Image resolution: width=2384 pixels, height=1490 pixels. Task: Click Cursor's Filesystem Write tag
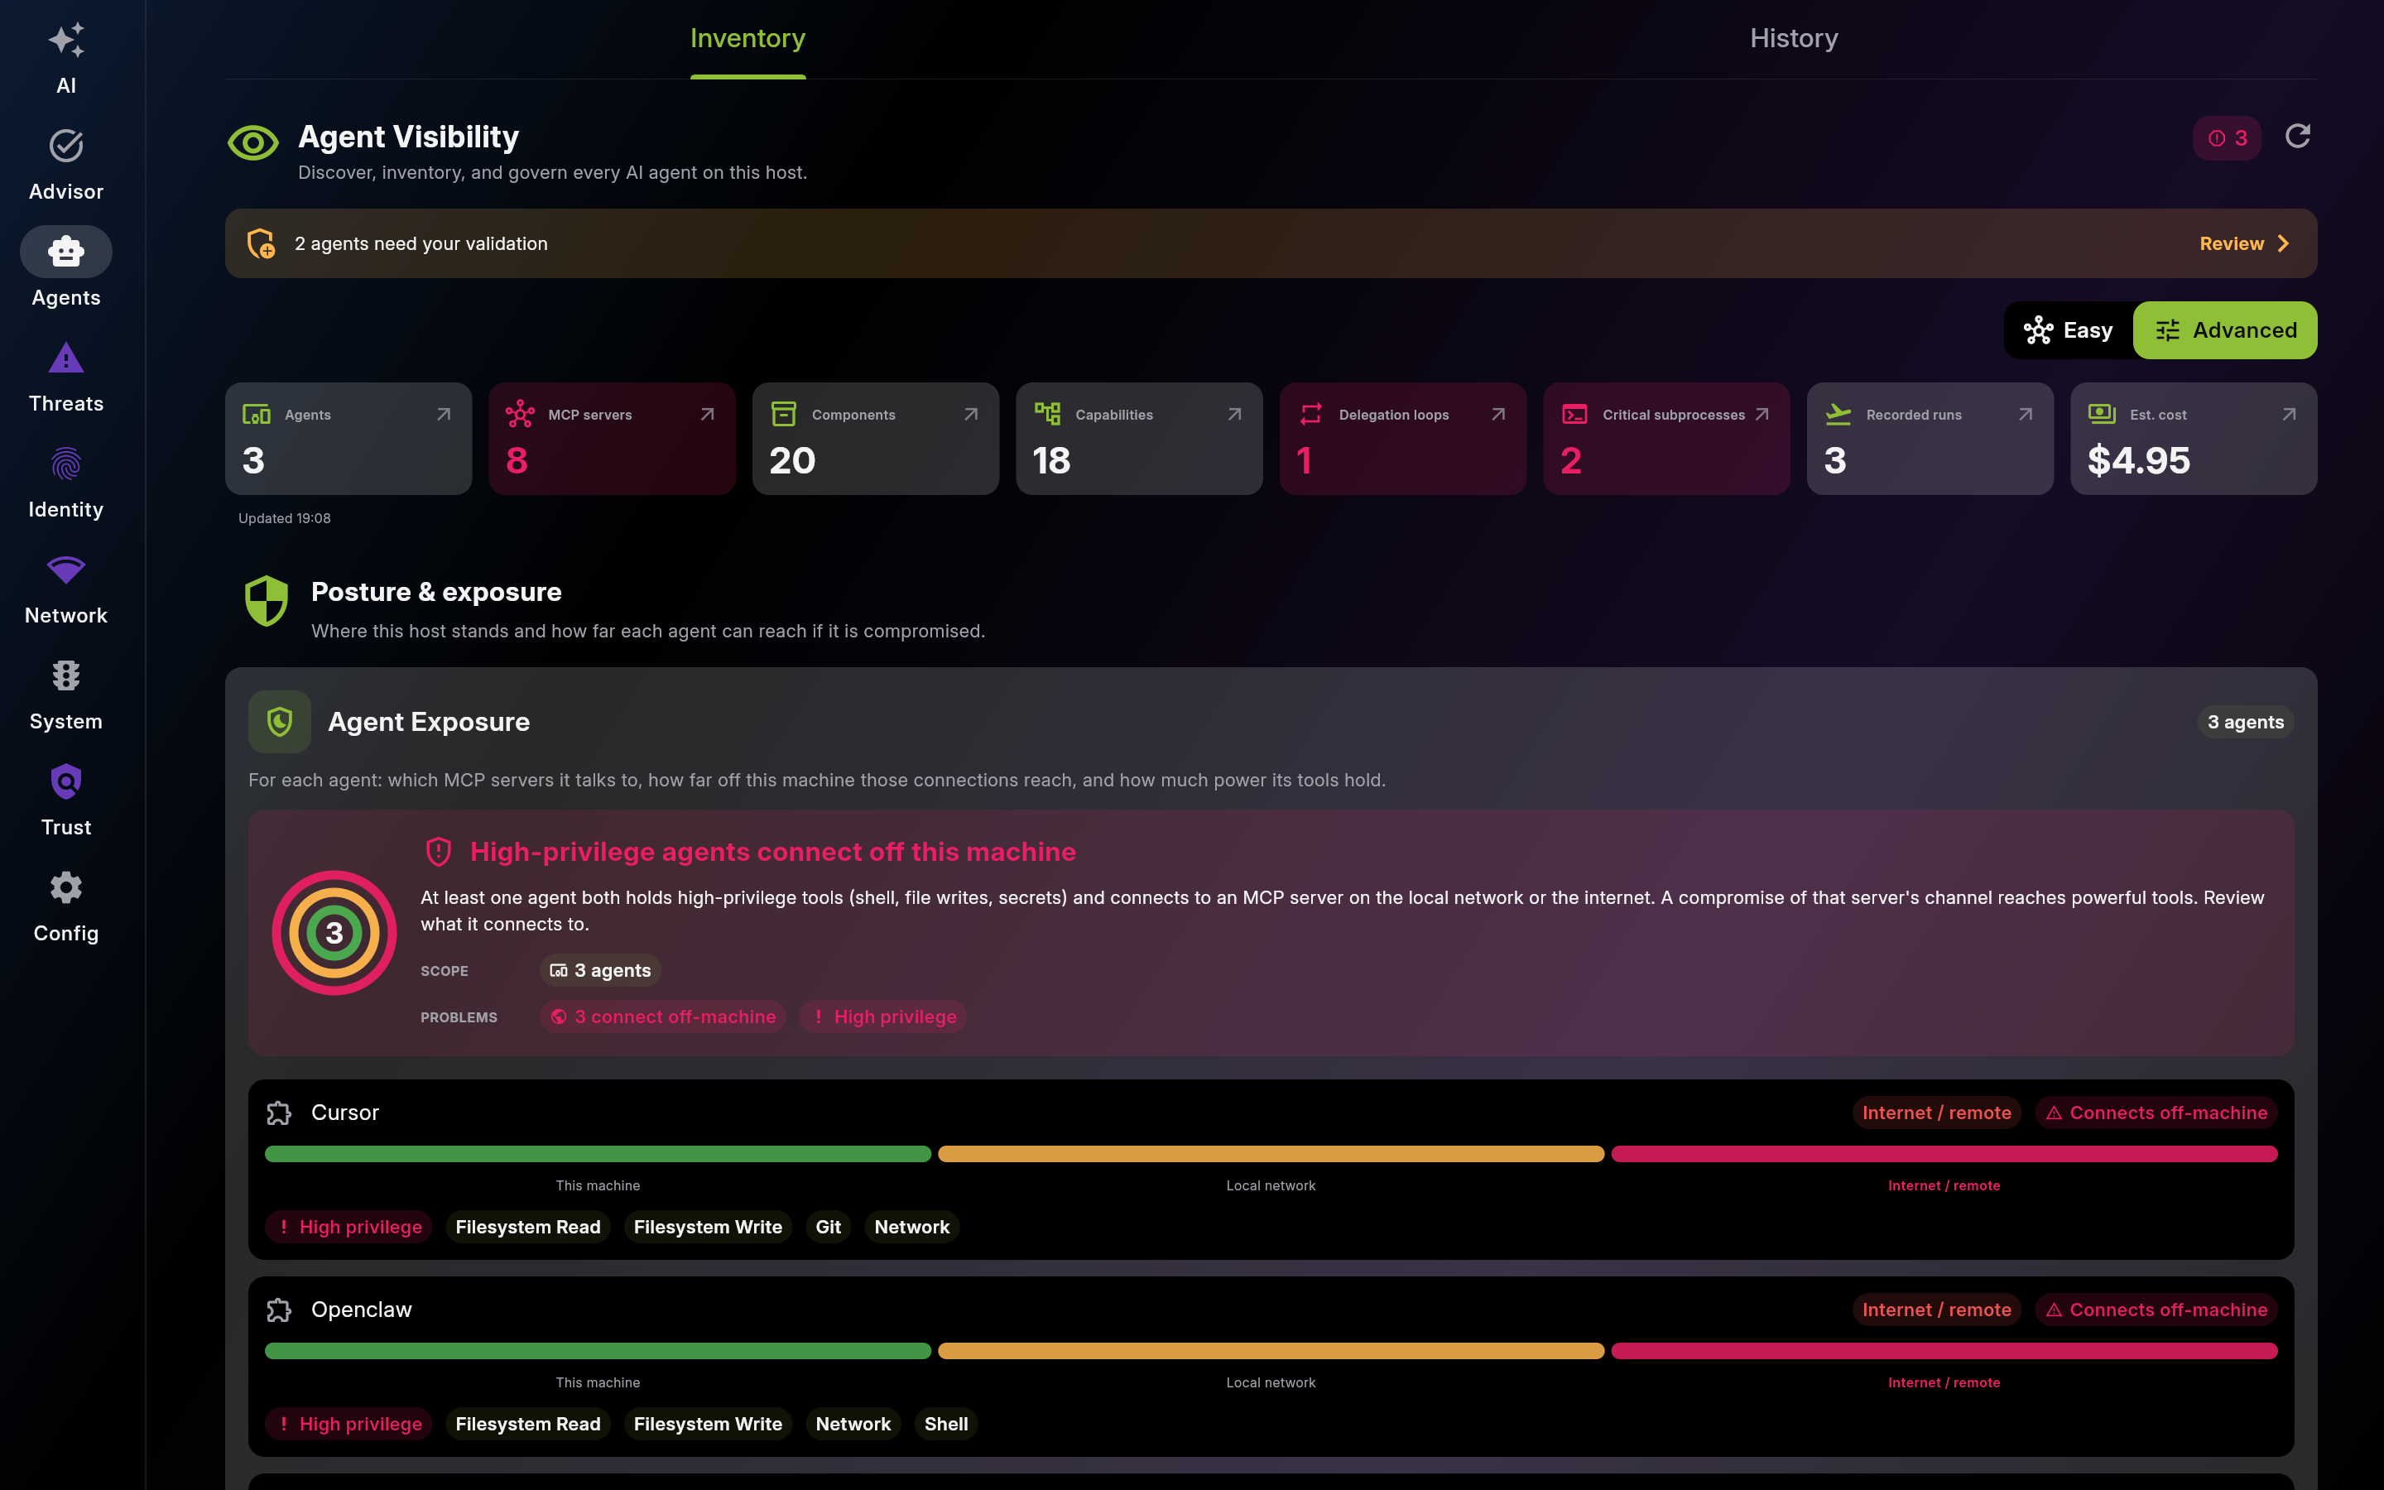(707, 1227)
